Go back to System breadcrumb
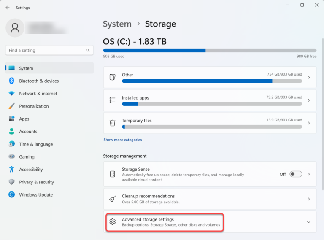Image resolution: width=324 pixels, height=240 pixels. click(117, 24)
